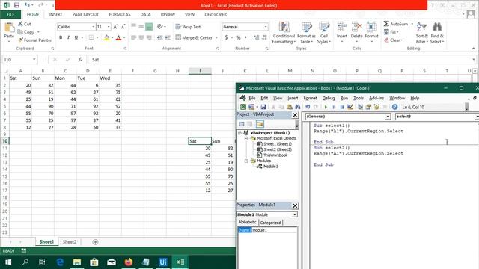The width and height of the screenshot is (479, 269).
Task: Click the fill color bucket icon
Action: click(x=106, y=37)
